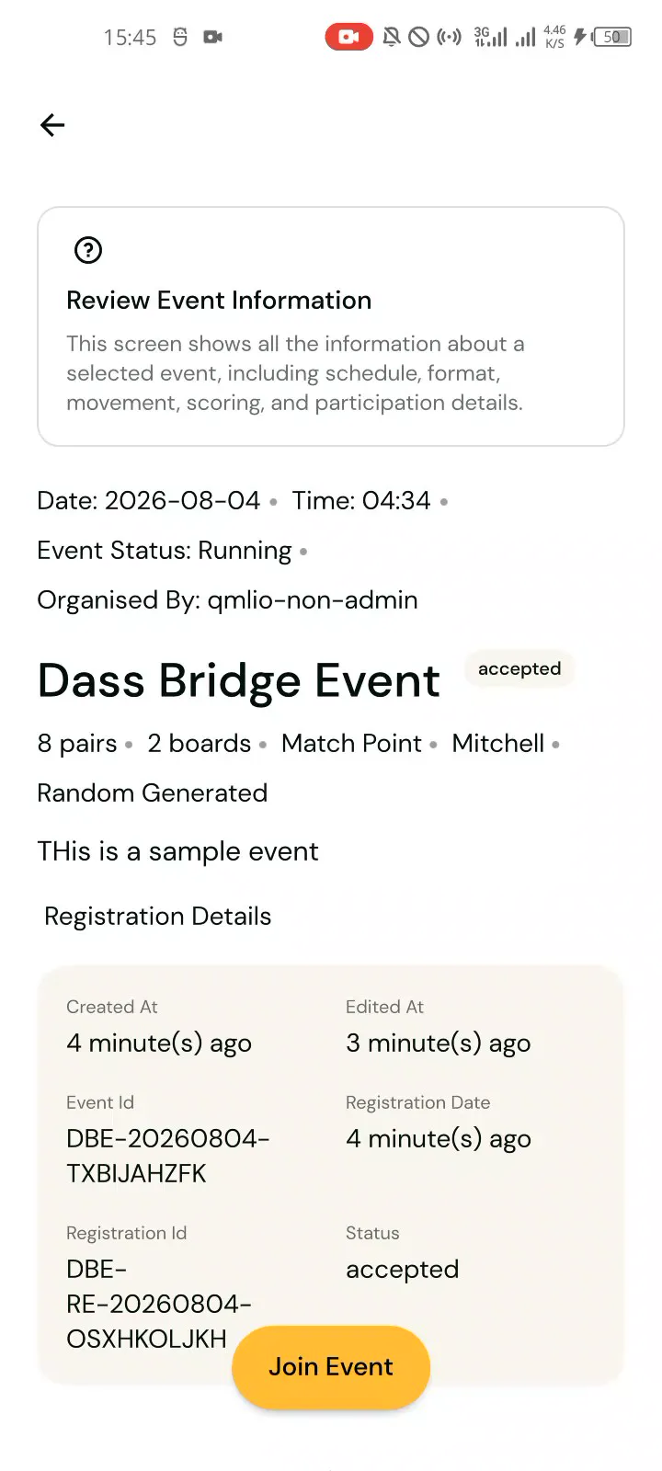Image resolution: width=662 pixels, height=1471 pixels.
Task: Tap the muted bell status icon
Action: [392, 37]
